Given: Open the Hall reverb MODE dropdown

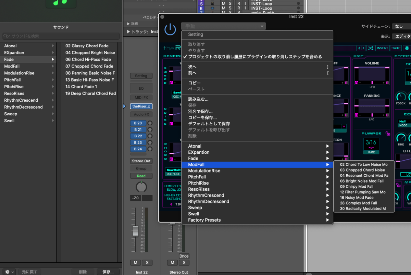Looking at the screenshot, I should 403,122.
